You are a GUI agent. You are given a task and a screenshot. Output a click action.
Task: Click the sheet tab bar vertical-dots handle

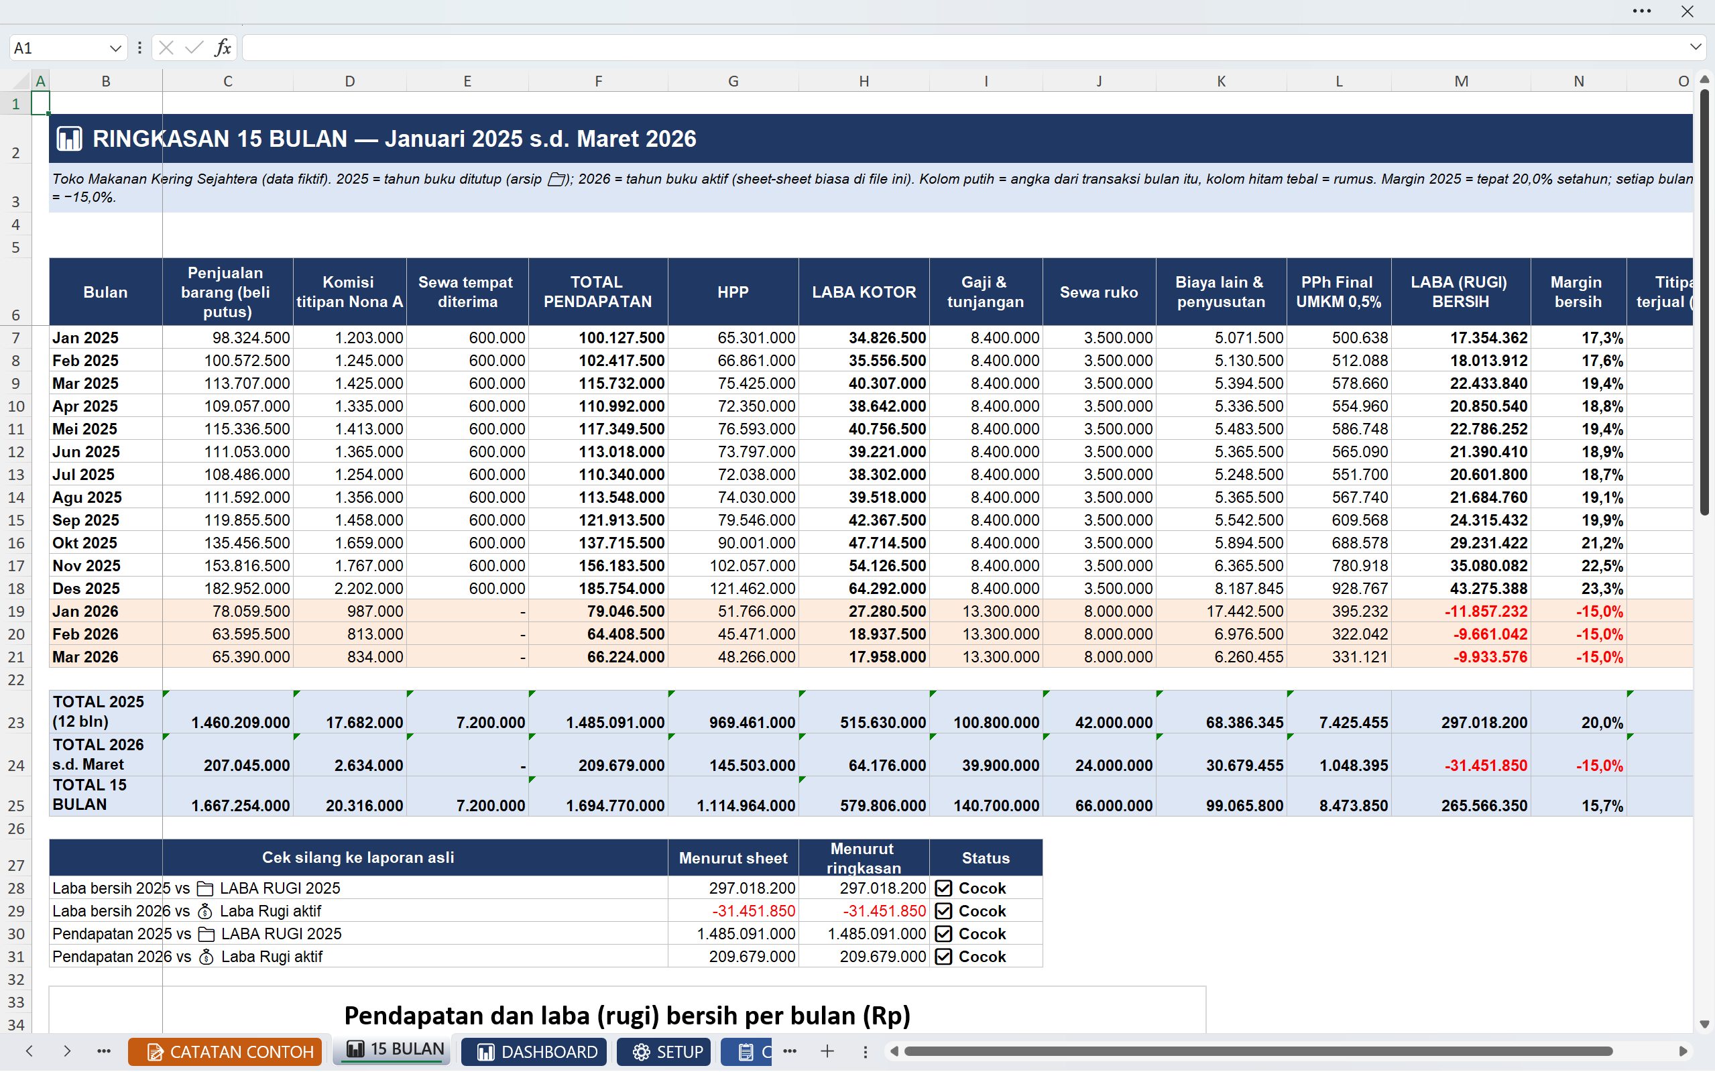865,1051
